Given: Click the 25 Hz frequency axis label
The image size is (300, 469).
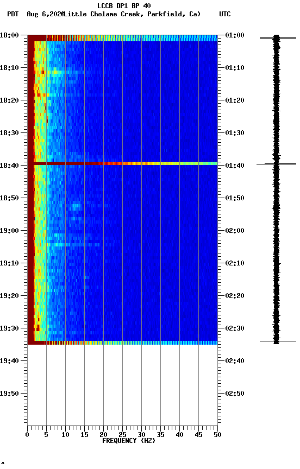Looking at the screenshot, I should click(x=122, y=435).
